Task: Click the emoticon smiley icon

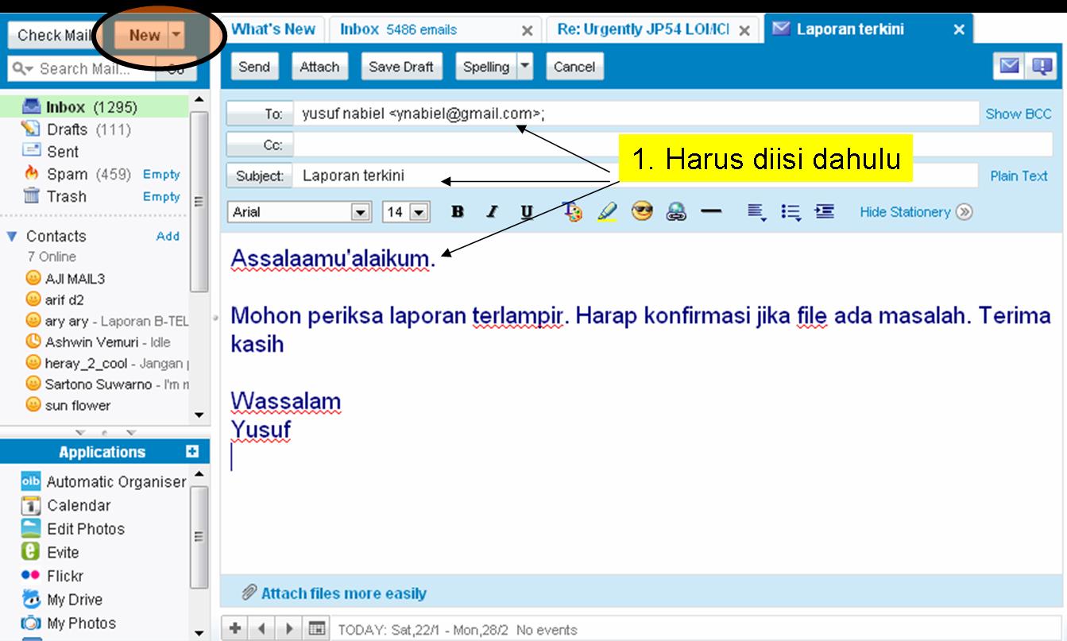Action: 642,211
